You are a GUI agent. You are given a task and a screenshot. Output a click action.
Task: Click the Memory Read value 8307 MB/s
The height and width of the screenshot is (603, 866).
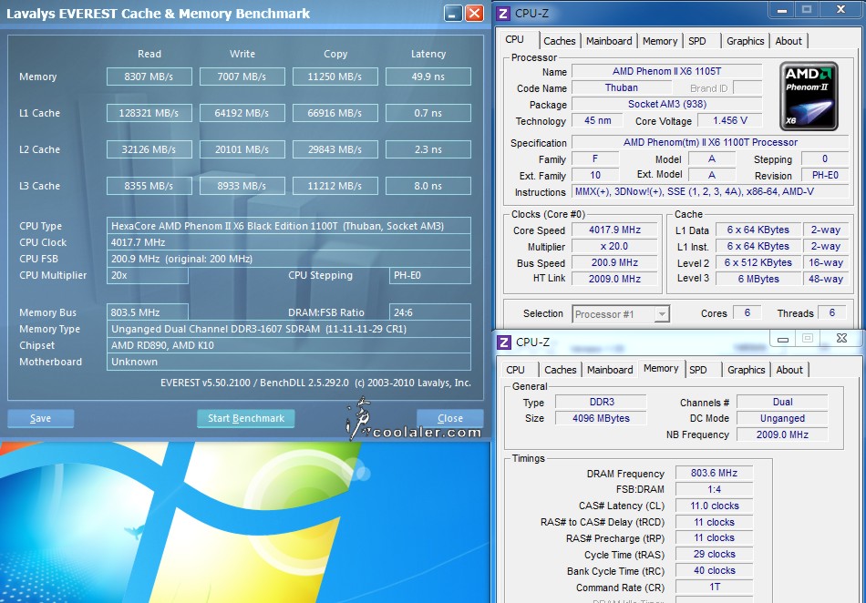pos(149,77)
